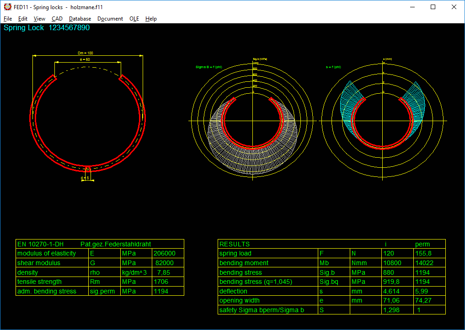Click the Spring Lock 1234567890 heading text
Viewport: 465px width, 330px height.
click(x=47, y=28)
